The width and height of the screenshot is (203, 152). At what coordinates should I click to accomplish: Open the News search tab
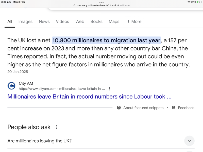pos(44,22)
